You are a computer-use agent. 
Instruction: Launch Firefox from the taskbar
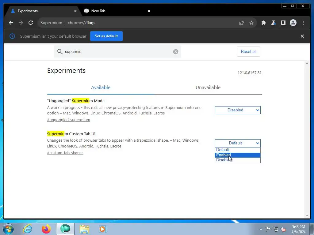(46, 229)
